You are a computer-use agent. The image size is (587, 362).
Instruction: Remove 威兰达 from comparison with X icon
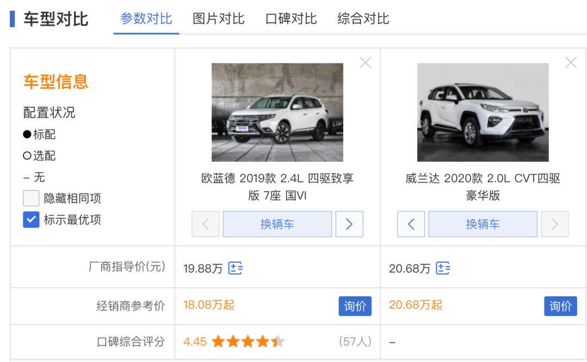click(571, 62)
